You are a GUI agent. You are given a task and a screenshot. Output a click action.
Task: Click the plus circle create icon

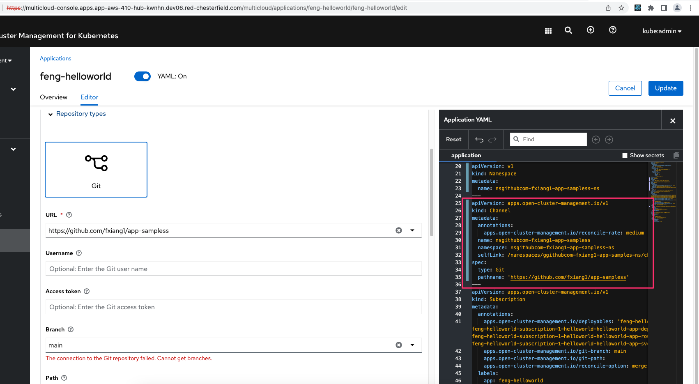click(590, 30)
